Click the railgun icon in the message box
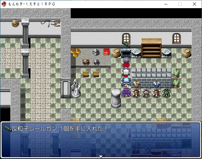The height and width of the screenshot is (159, 202). pyautogui.click(x=8, y=129)
